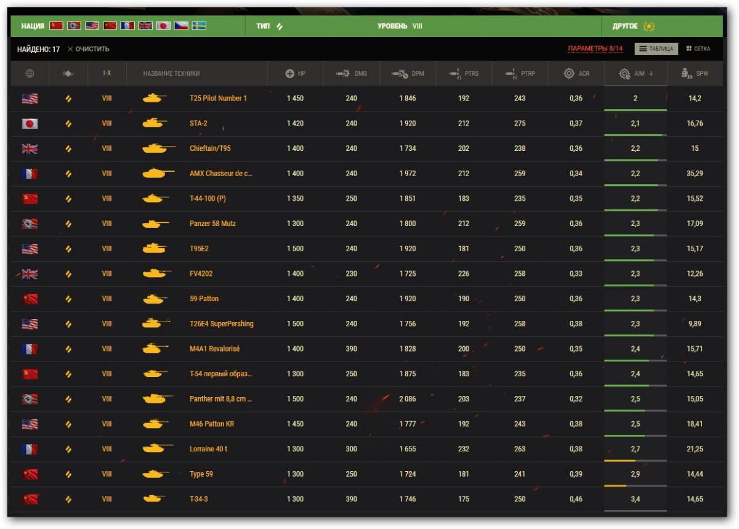Open the Уровень tier filter
This screenshot has width=739, height=529.
point(400,26)
